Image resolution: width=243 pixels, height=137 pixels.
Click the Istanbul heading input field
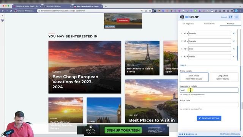[210, 57]
